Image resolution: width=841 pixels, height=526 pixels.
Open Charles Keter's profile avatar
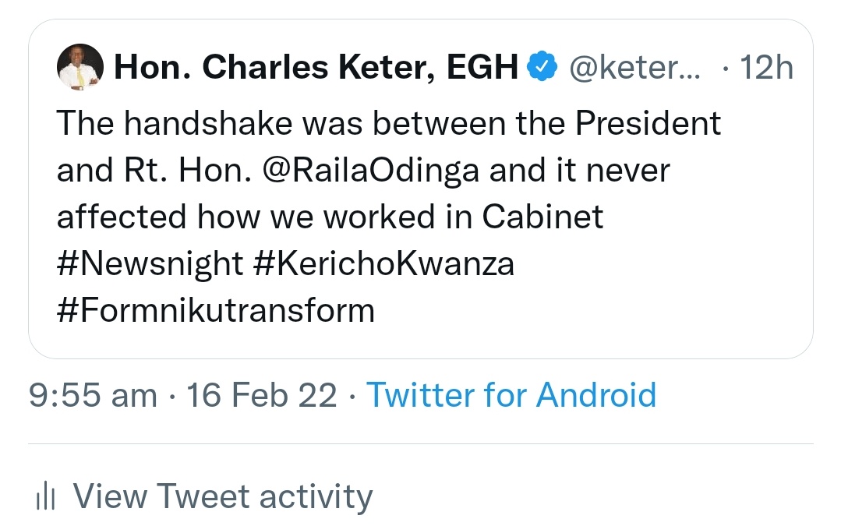point(81,67)
